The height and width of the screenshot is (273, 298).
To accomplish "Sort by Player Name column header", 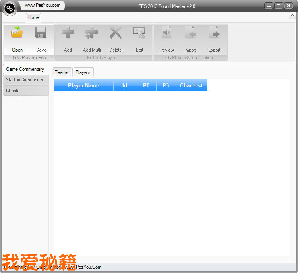I will tap(83, 85).
